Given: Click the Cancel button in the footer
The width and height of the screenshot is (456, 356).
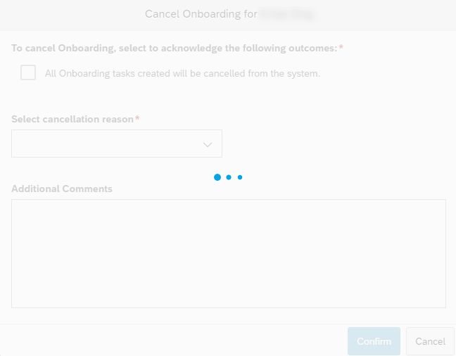Looking at the screenshot, I should coord(430,341).
